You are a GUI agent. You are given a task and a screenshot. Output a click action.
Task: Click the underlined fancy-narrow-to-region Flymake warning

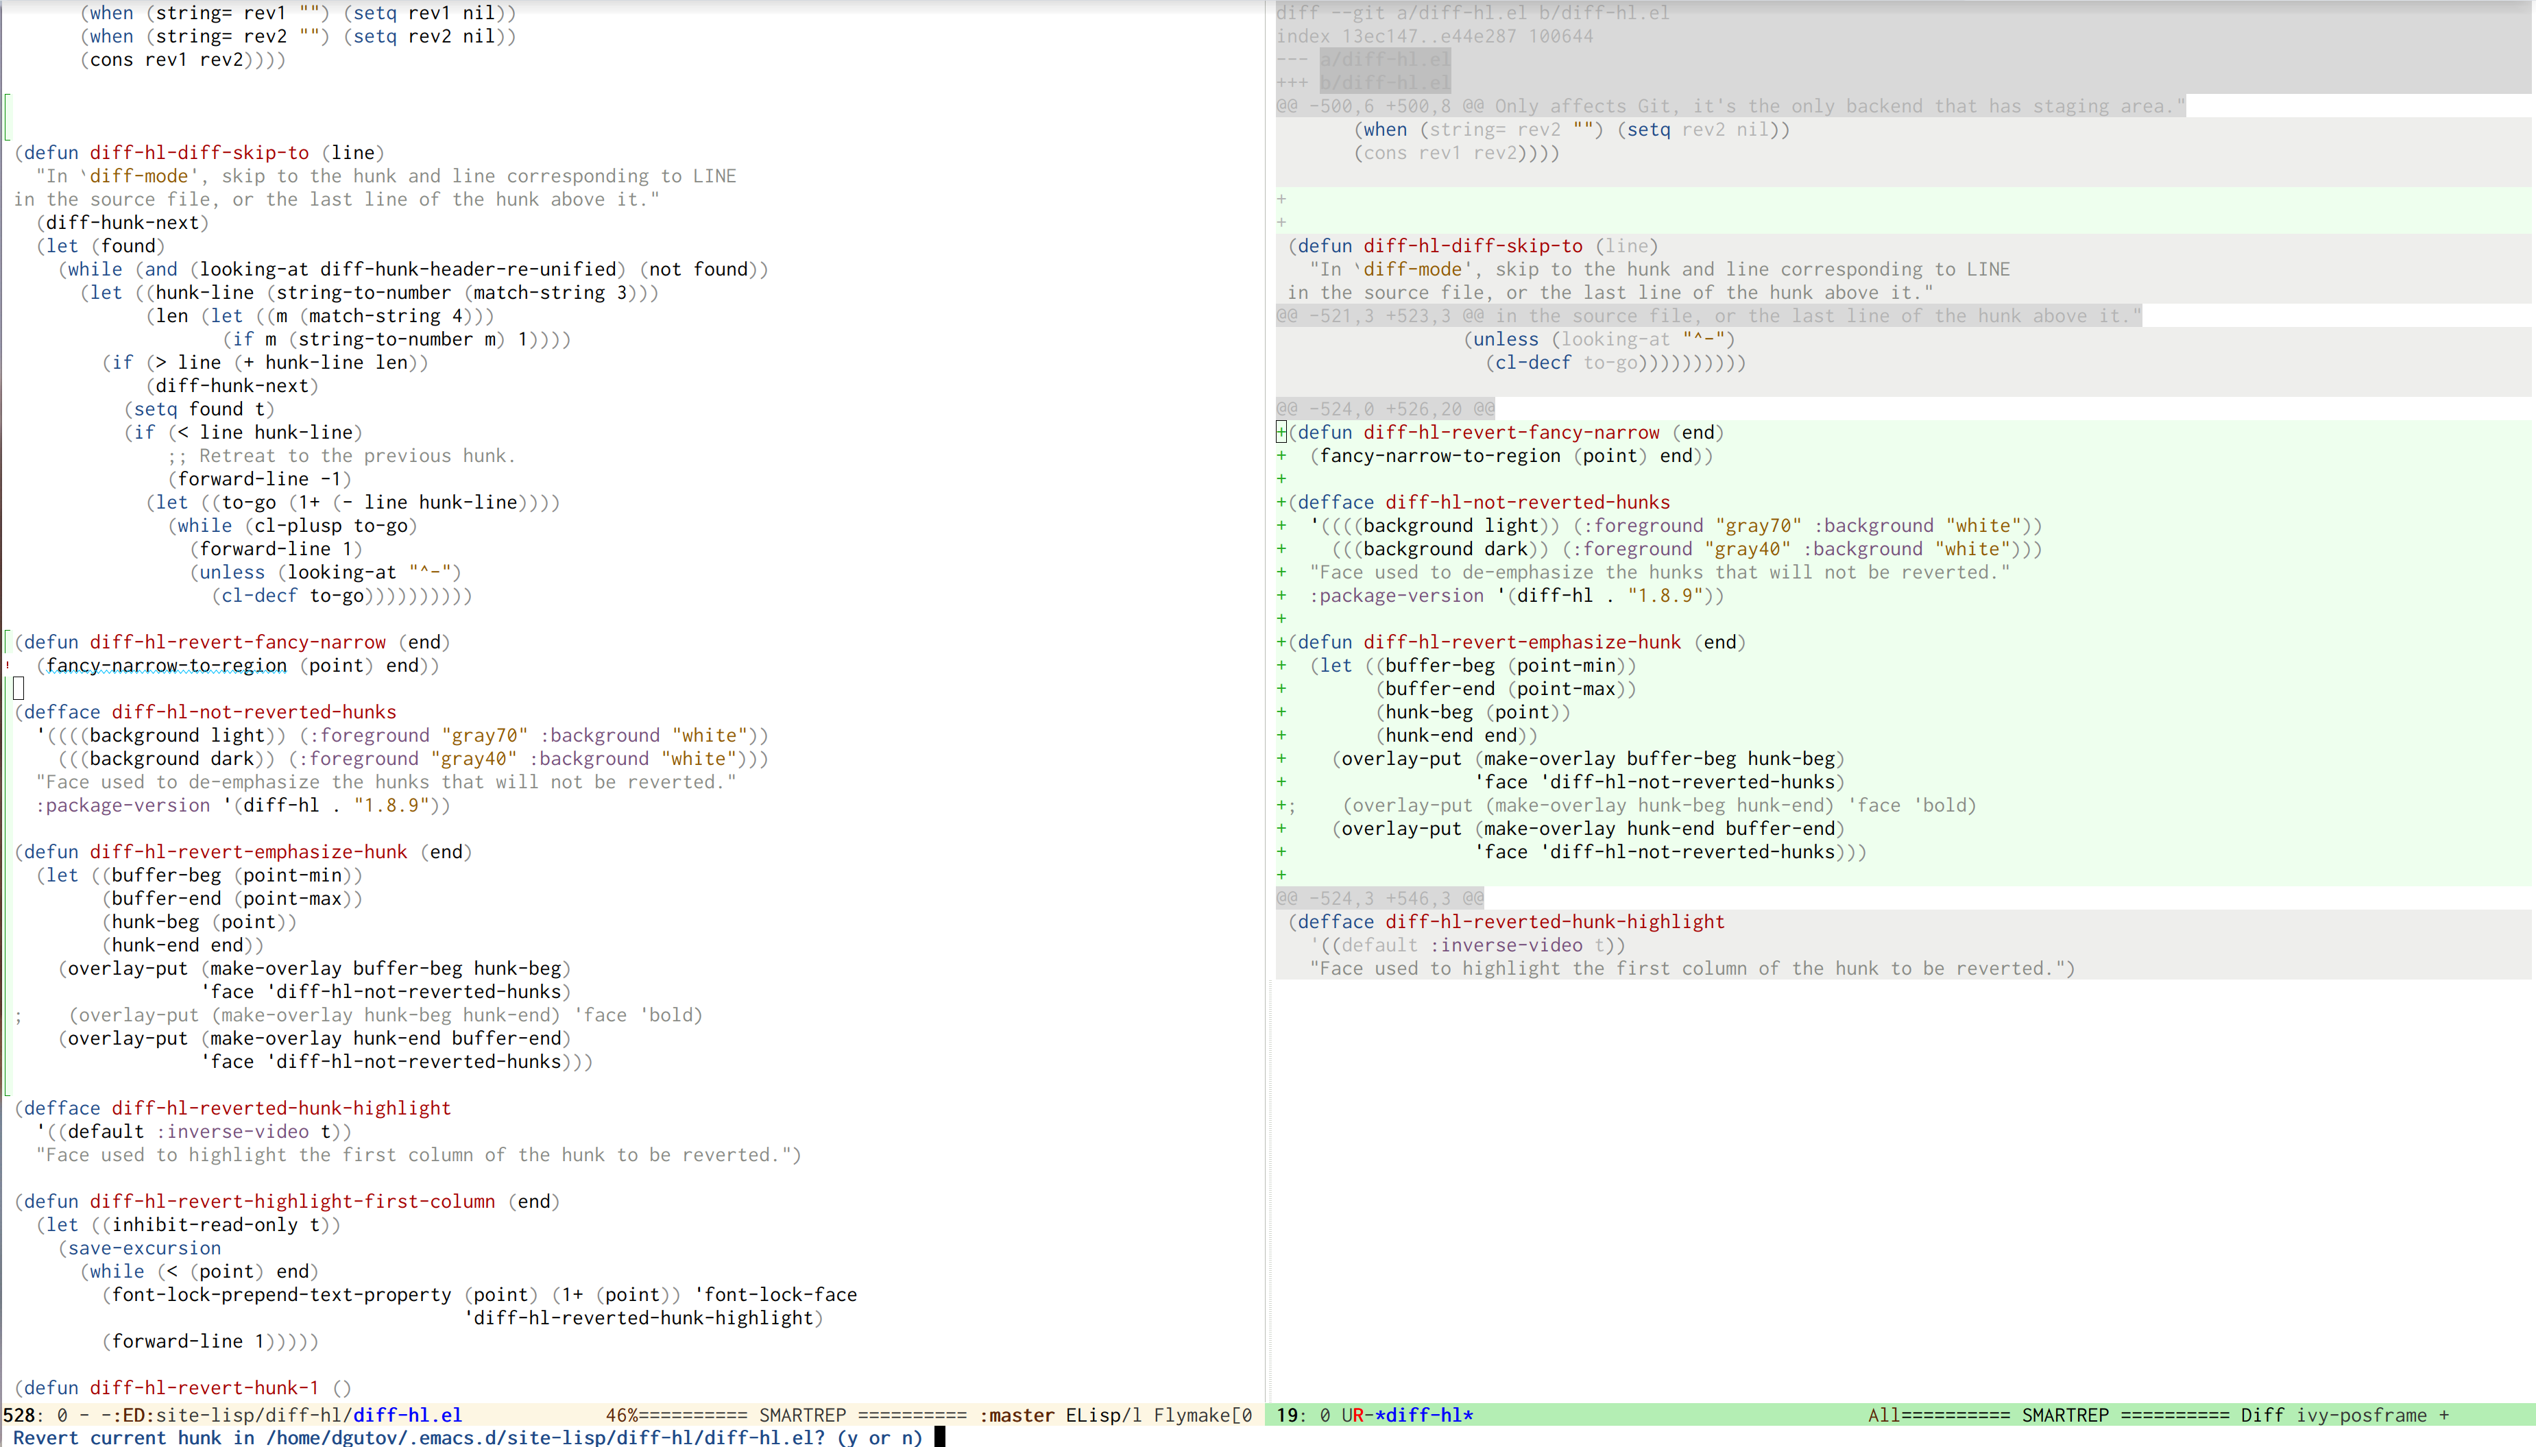(166, 666)
